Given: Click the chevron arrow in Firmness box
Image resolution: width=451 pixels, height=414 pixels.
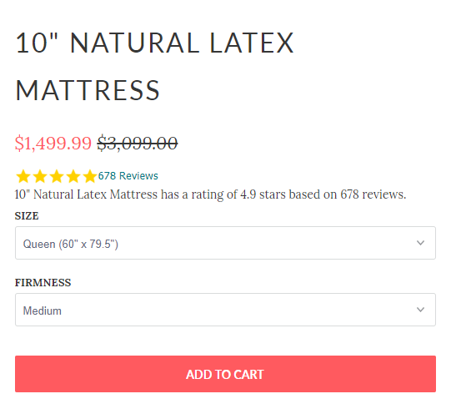Looking at the screenshot, I should (420, 310).
